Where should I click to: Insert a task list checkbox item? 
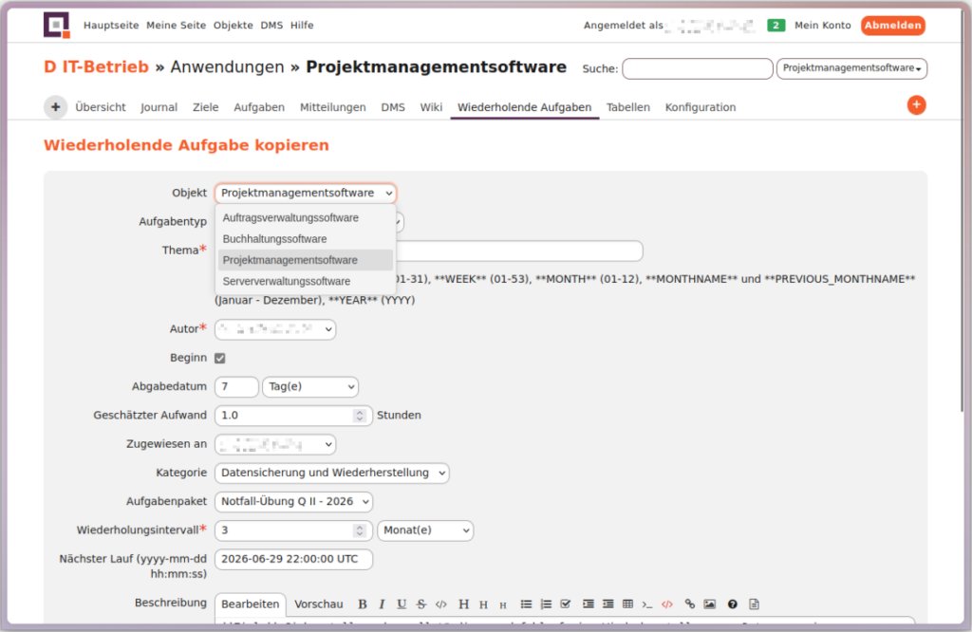coord(566,604)
